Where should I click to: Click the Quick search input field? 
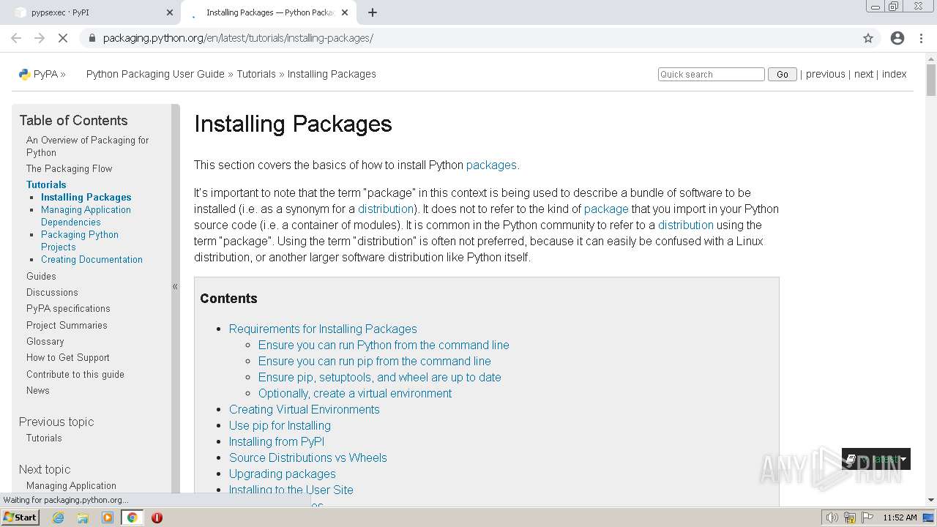(x=711, y=75)
